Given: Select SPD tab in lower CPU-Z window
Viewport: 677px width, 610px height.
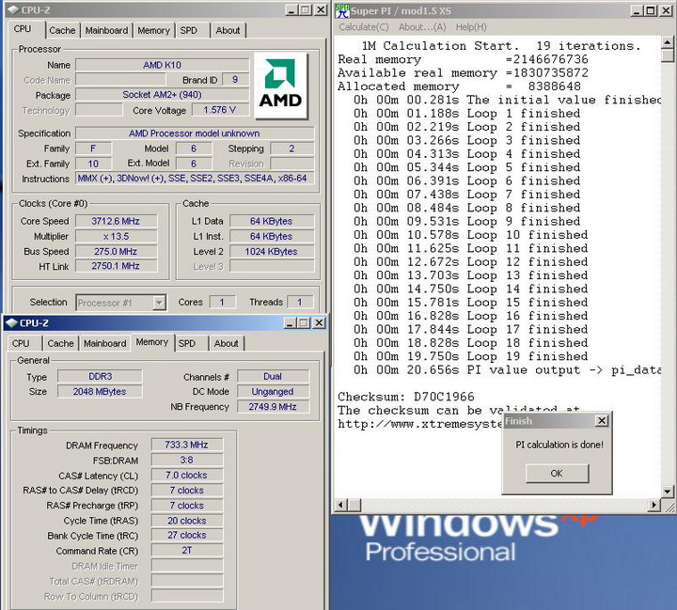Looking at the screenshot, I should point(187,344).
